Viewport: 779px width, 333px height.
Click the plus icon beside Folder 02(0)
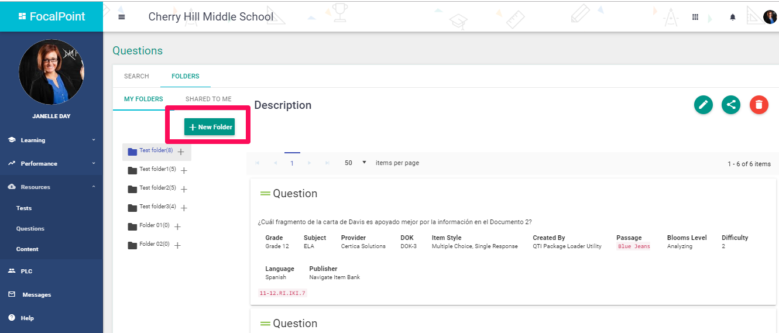point(177,245)
